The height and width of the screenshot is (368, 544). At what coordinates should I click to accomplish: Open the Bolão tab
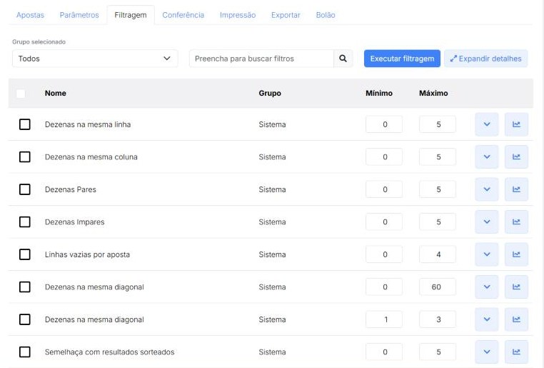point(326,15)
